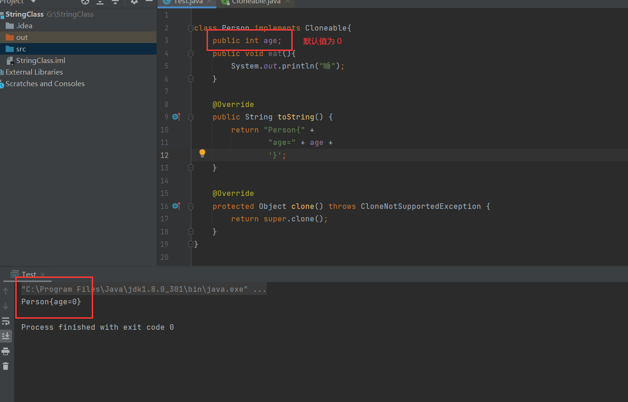Viewport: 628px width, 402px height.
Task: Click the select opened file crosshair icon
Action: pyautogui.click(x=85, y=2)
